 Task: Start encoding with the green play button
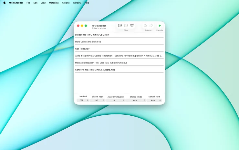[x=160, y=26]
